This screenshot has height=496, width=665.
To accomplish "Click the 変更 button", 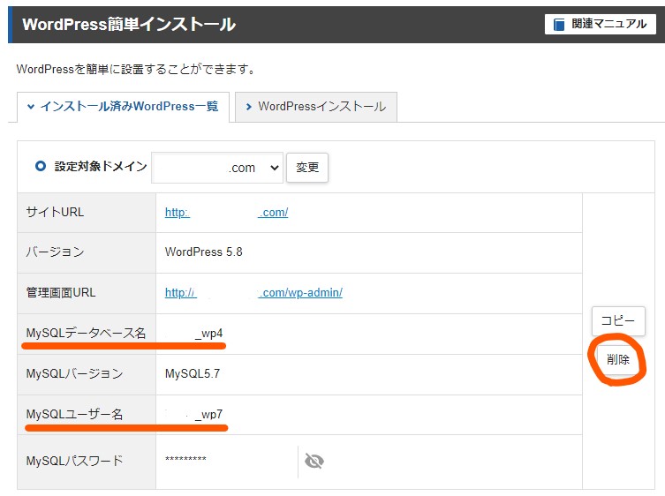I will pos(307,168).
